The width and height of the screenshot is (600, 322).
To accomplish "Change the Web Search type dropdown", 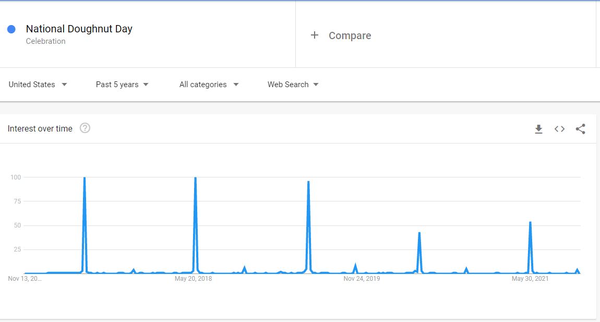I will pos(293,85).
